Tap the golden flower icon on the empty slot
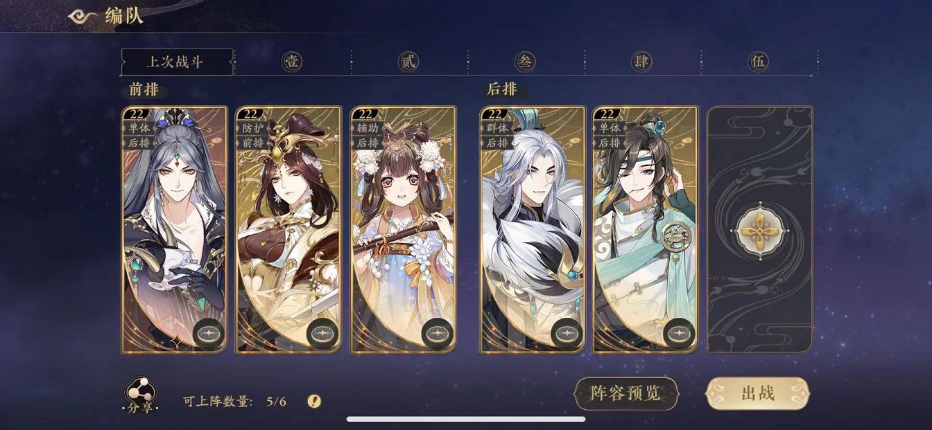Screen dimensions: 932x430 [760, 231]
